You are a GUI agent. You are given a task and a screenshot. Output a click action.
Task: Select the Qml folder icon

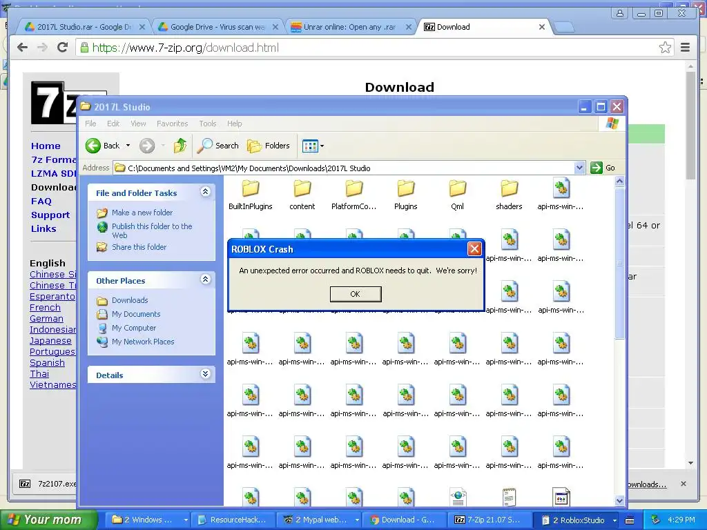click(457, 188)
